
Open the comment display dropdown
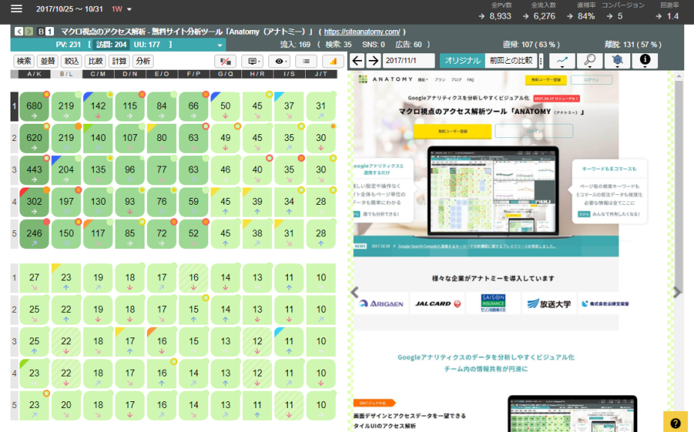tap(253, 61)
